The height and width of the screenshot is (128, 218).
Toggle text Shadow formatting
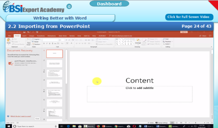point(52,44)
